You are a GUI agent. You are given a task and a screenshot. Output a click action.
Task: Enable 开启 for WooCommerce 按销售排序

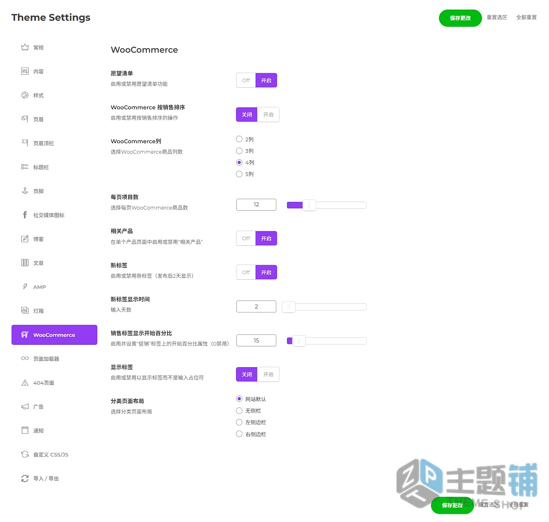click(268, 115)
